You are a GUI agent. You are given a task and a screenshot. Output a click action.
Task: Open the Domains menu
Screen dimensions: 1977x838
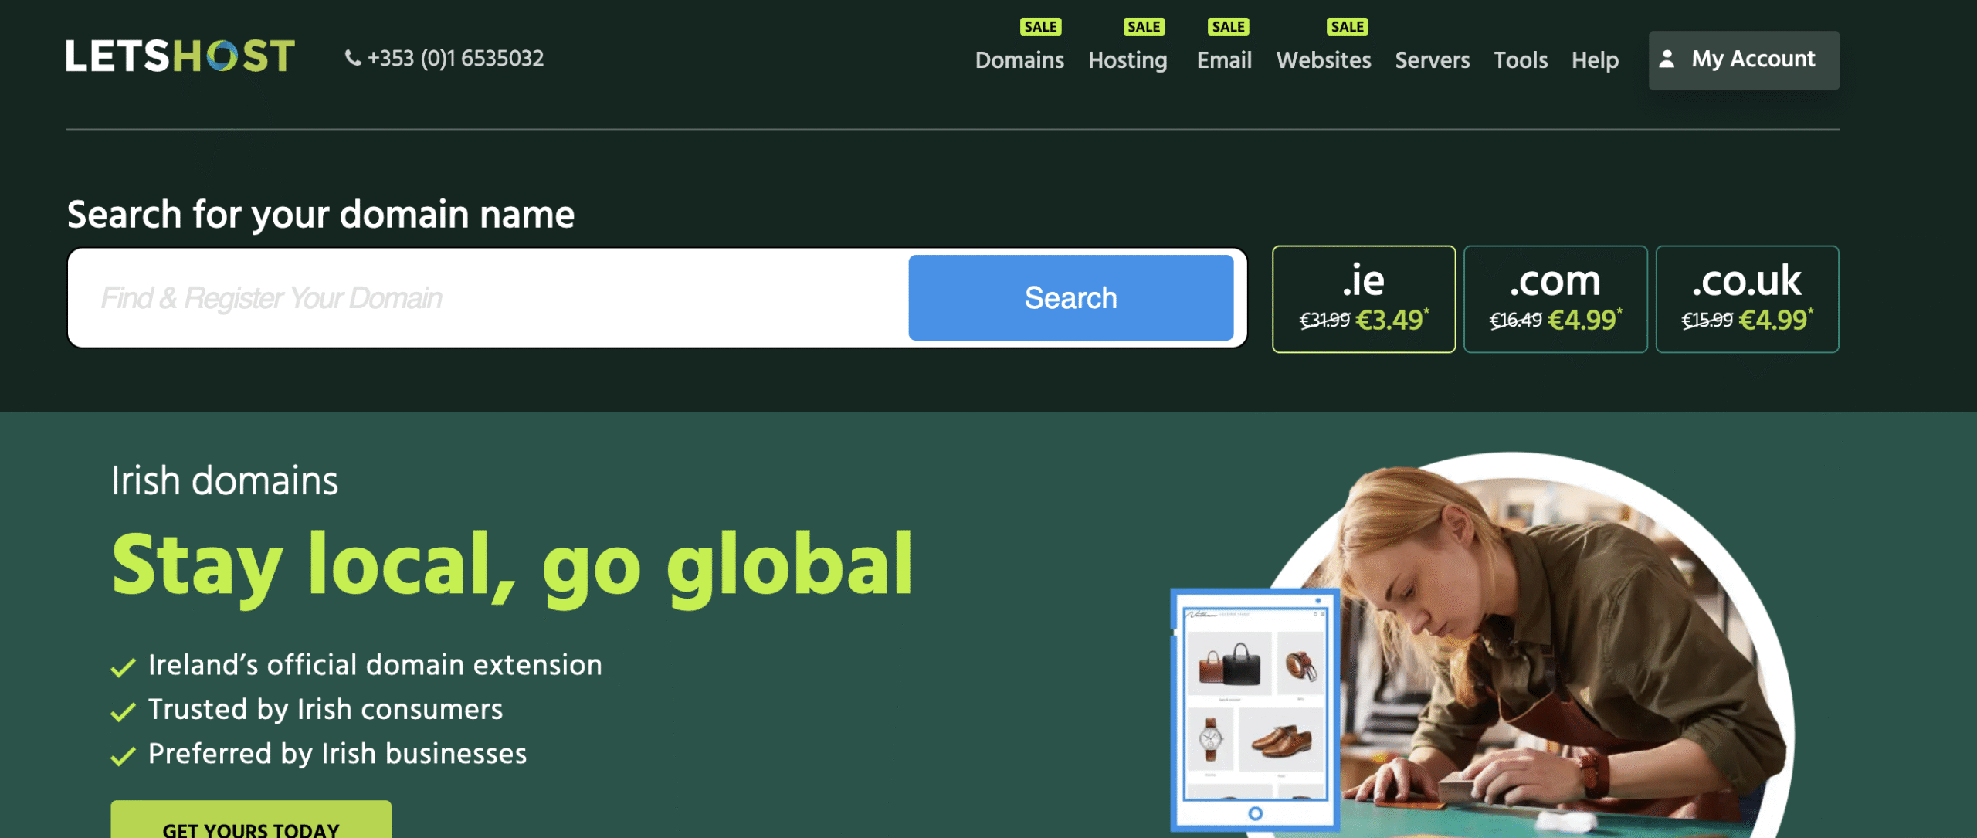(x=1019, y=60)
